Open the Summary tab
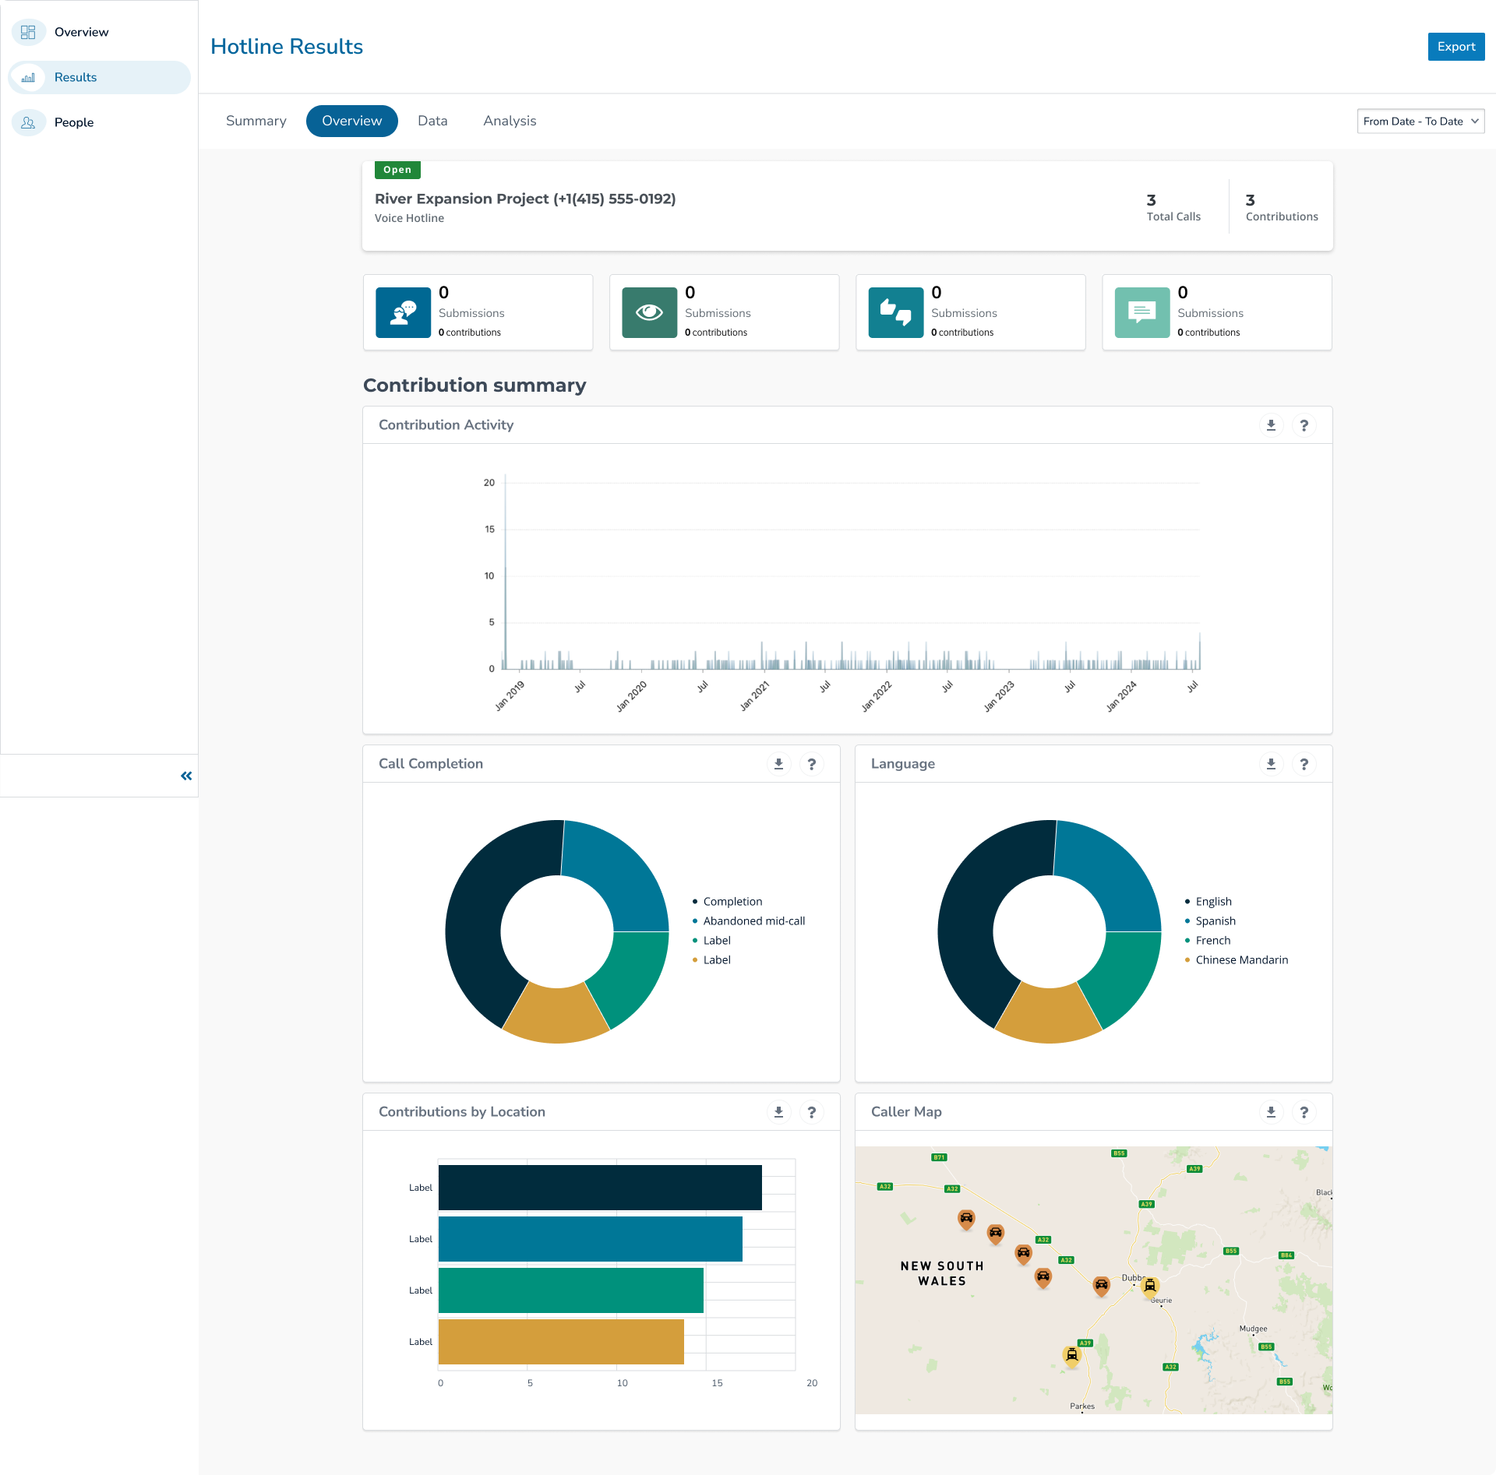Viewport: 1496px width, 1475px height. (x=256, y=121)
